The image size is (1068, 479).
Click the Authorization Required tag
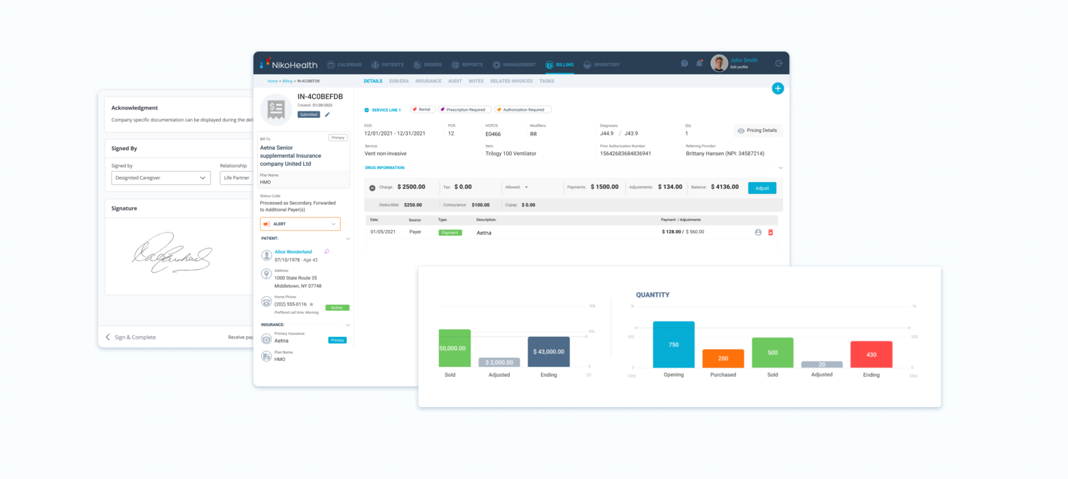pos(523,109)
